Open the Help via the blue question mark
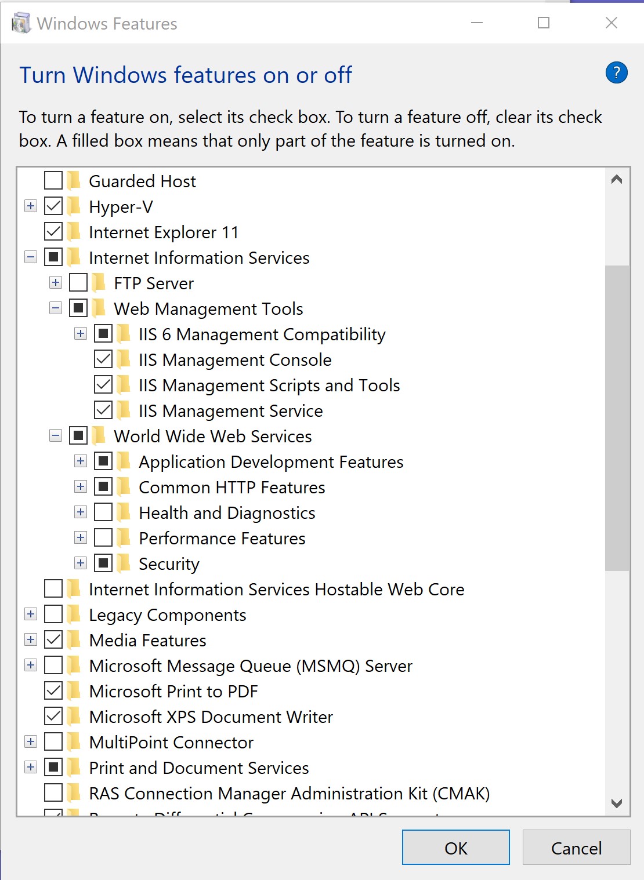The image size is (644, 880). (x=617, y=72)
